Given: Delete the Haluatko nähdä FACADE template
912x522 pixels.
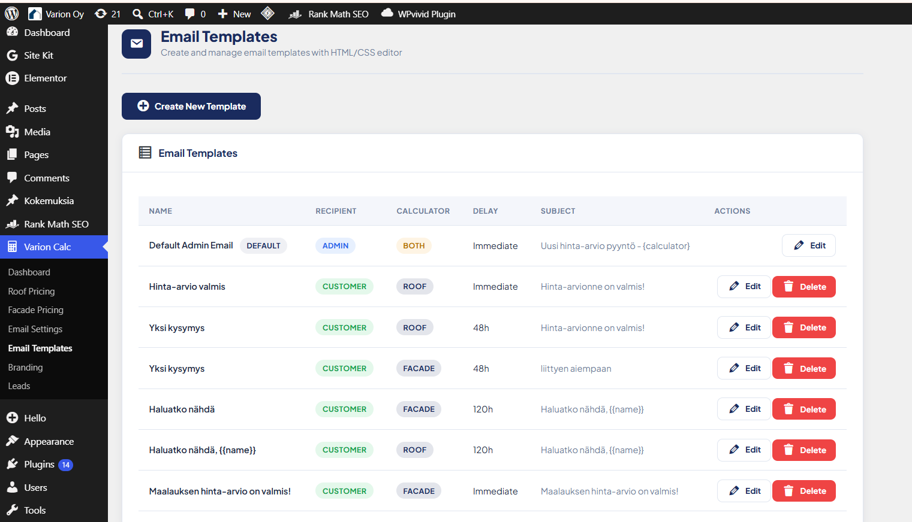Looking at the screenshot, I should click(804, 409).
